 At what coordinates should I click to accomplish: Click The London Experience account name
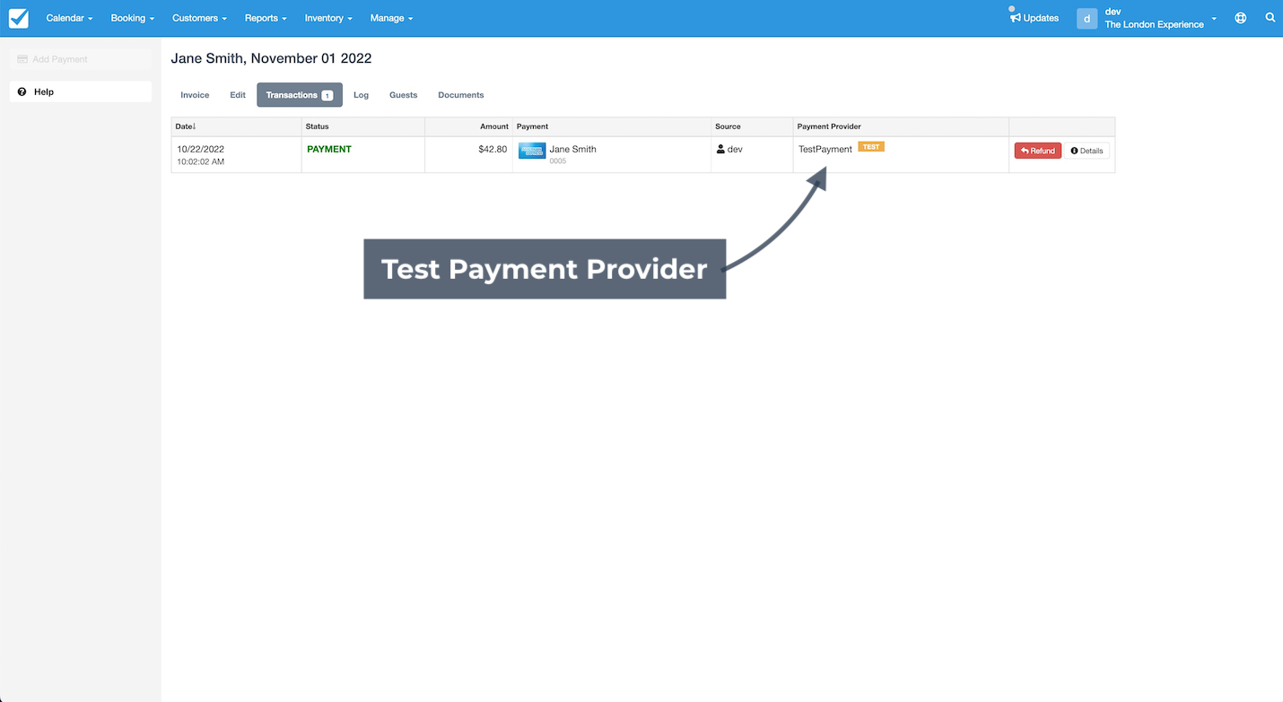point(1154,24)
